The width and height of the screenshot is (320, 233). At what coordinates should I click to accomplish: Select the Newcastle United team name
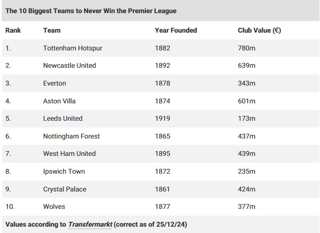pyautogui.click(x=70, y=66)
